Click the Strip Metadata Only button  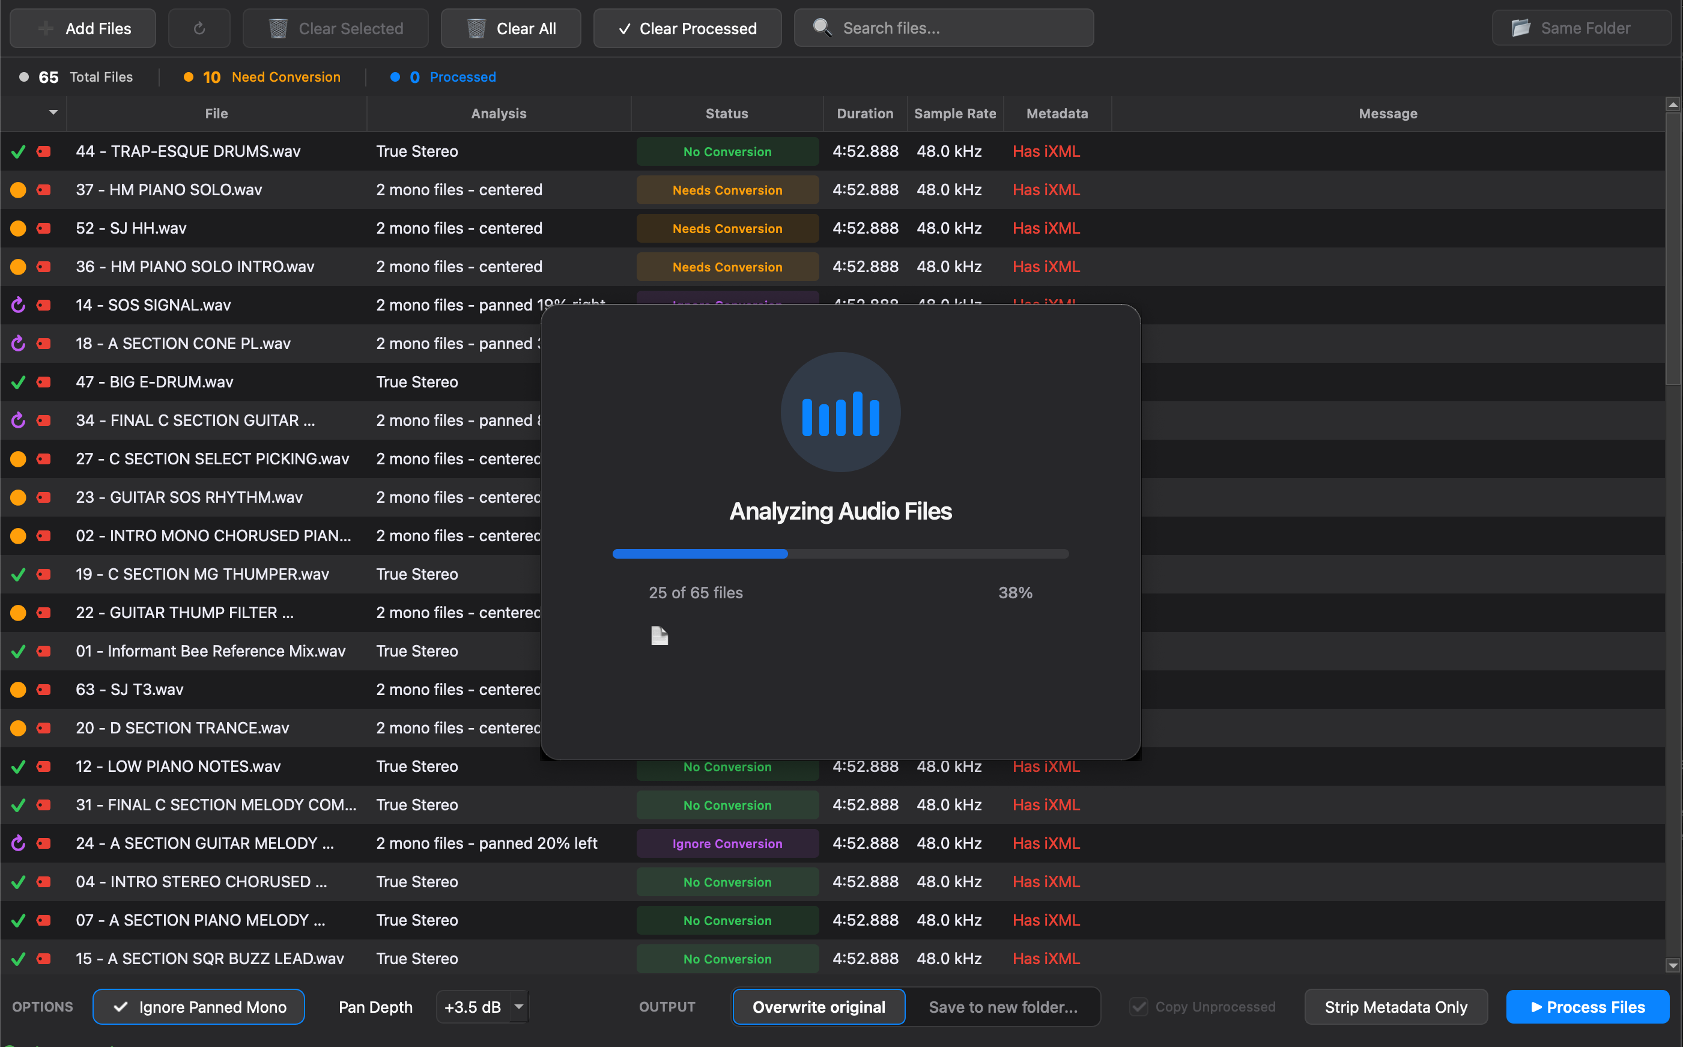(1396, 1007)
